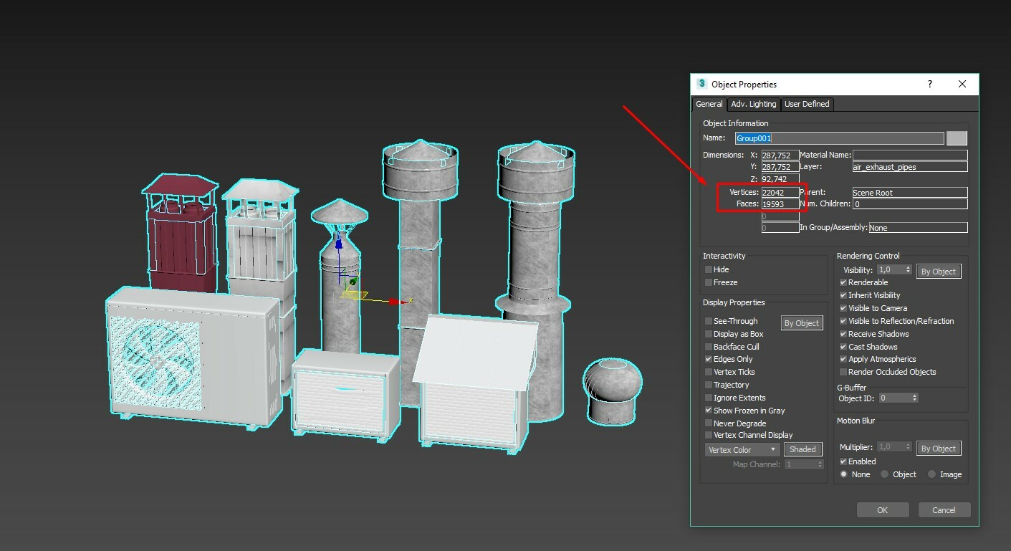Click the Object ID spinner arrows
The image size is (1011, 551).
[915, 398]
